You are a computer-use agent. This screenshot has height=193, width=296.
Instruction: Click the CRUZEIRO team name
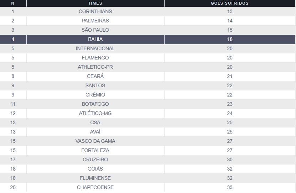click(x=95, y=160)
